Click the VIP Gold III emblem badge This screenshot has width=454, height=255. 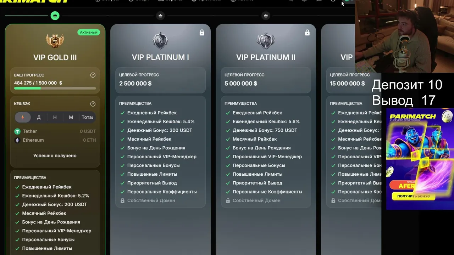click(55, 40)
